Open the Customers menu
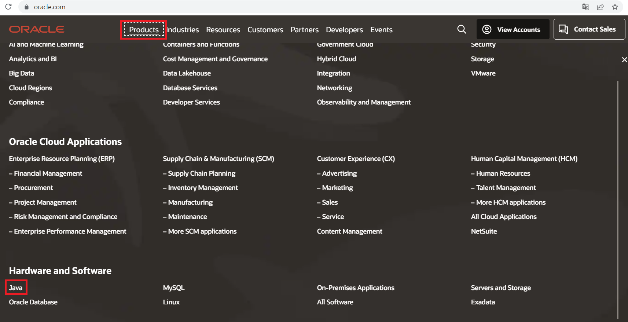 coord(265,30)
